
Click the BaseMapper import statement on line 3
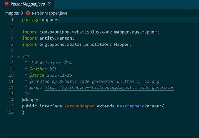pos(90,32)
